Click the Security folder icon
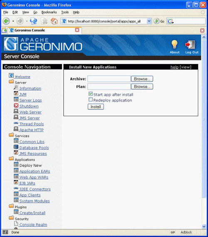 click(x=11, y=218)
